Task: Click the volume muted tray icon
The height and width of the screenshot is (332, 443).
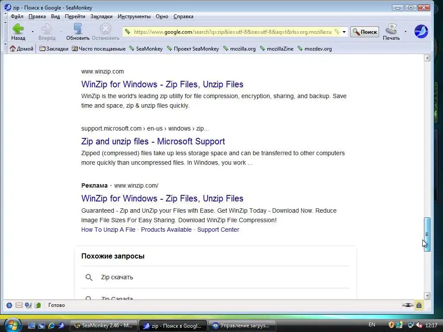Action: tap(419, 325)
